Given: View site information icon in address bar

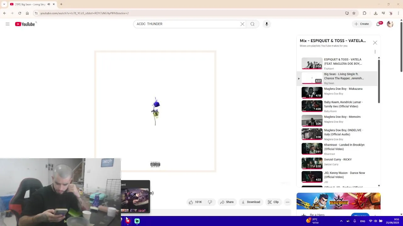Looking at the screenshot, I should click(x=36, y=13).
